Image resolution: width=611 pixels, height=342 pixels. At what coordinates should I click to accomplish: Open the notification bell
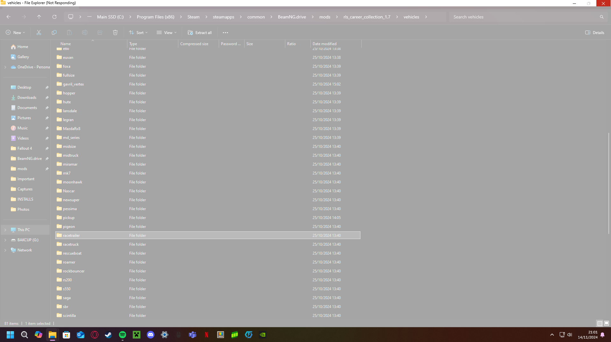(x=602, y=335)
